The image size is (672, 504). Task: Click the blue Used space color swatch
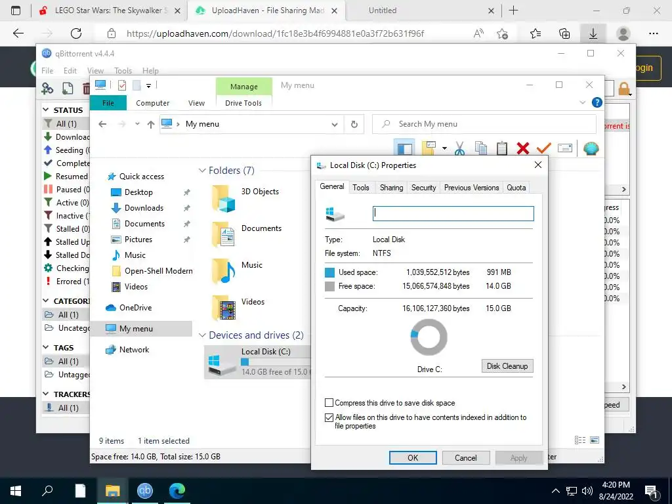(329, 272)
